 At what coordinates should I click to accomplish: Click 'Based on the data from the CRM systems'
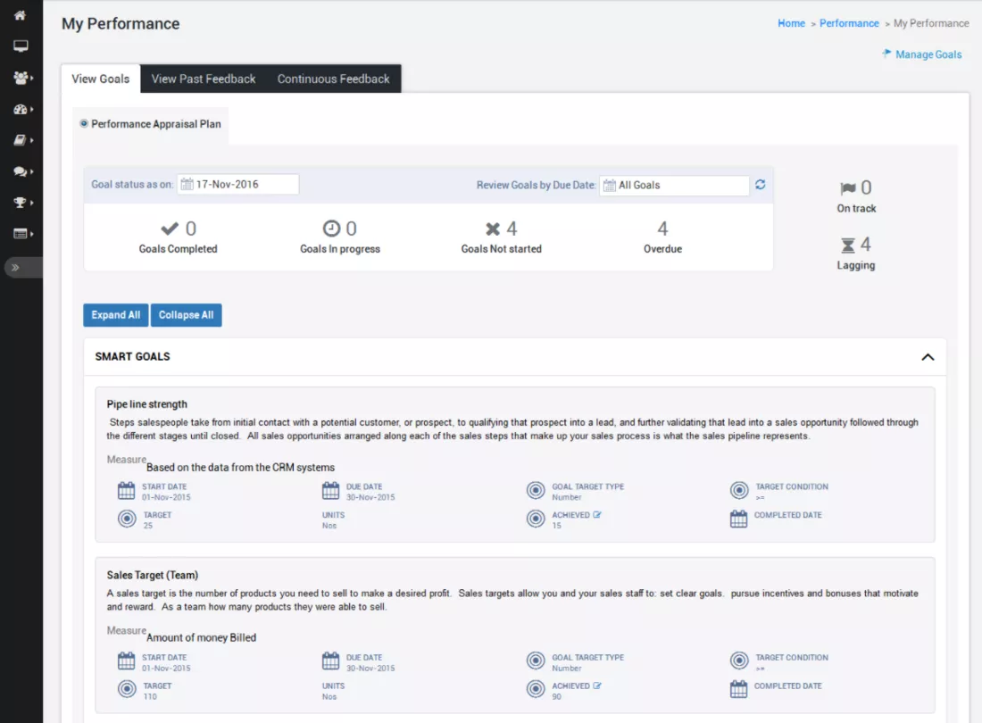[x=240, y=468]
